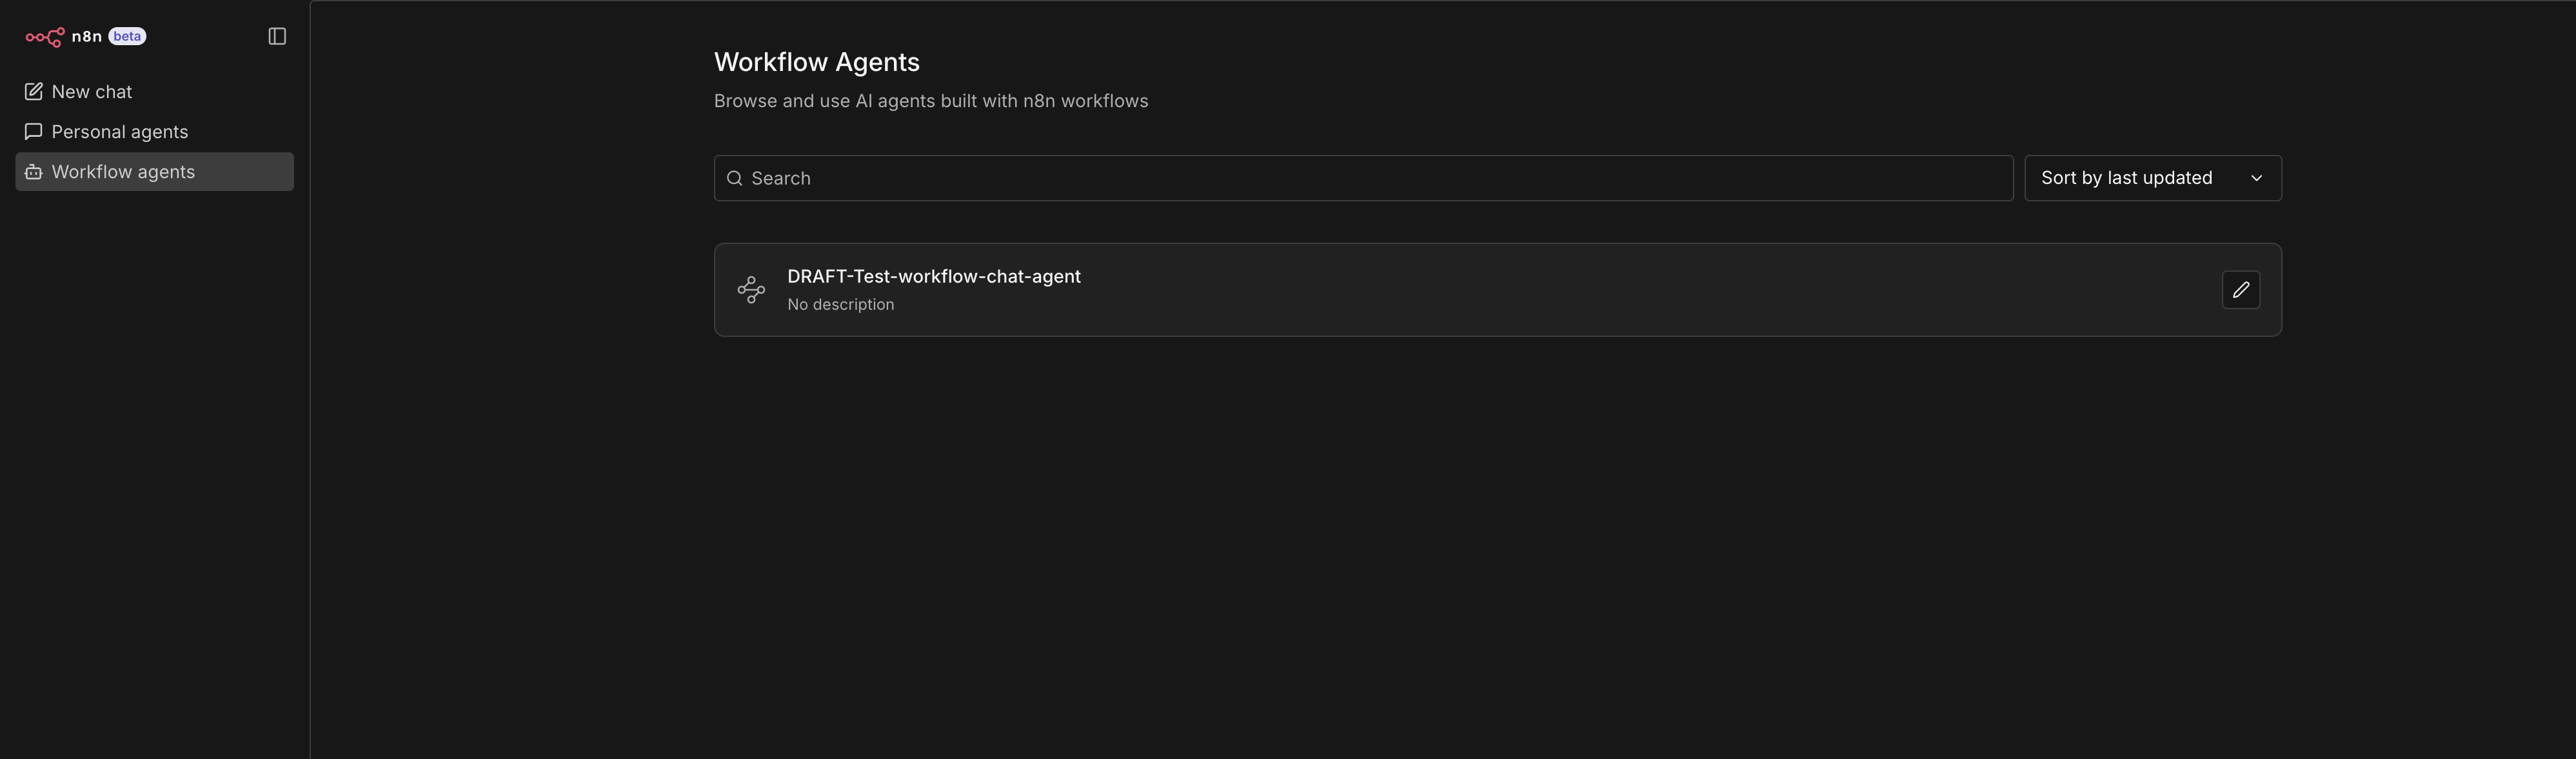The height and width of the screenshot is (759, 2576).
Task: Collapse the sidebar with the panel icon
Action: pyautogui.click(x=277, y=37)
